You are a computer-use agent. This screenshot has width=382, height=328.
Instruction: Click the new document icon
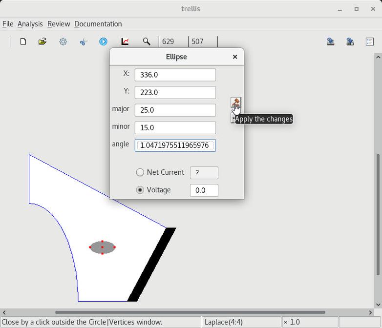point(23,41)
